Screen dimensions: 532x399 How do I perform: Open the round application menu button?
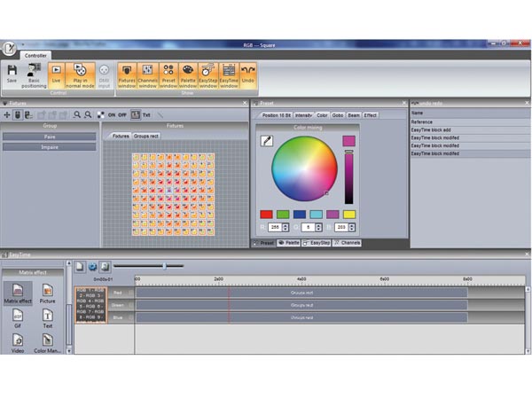9,48
